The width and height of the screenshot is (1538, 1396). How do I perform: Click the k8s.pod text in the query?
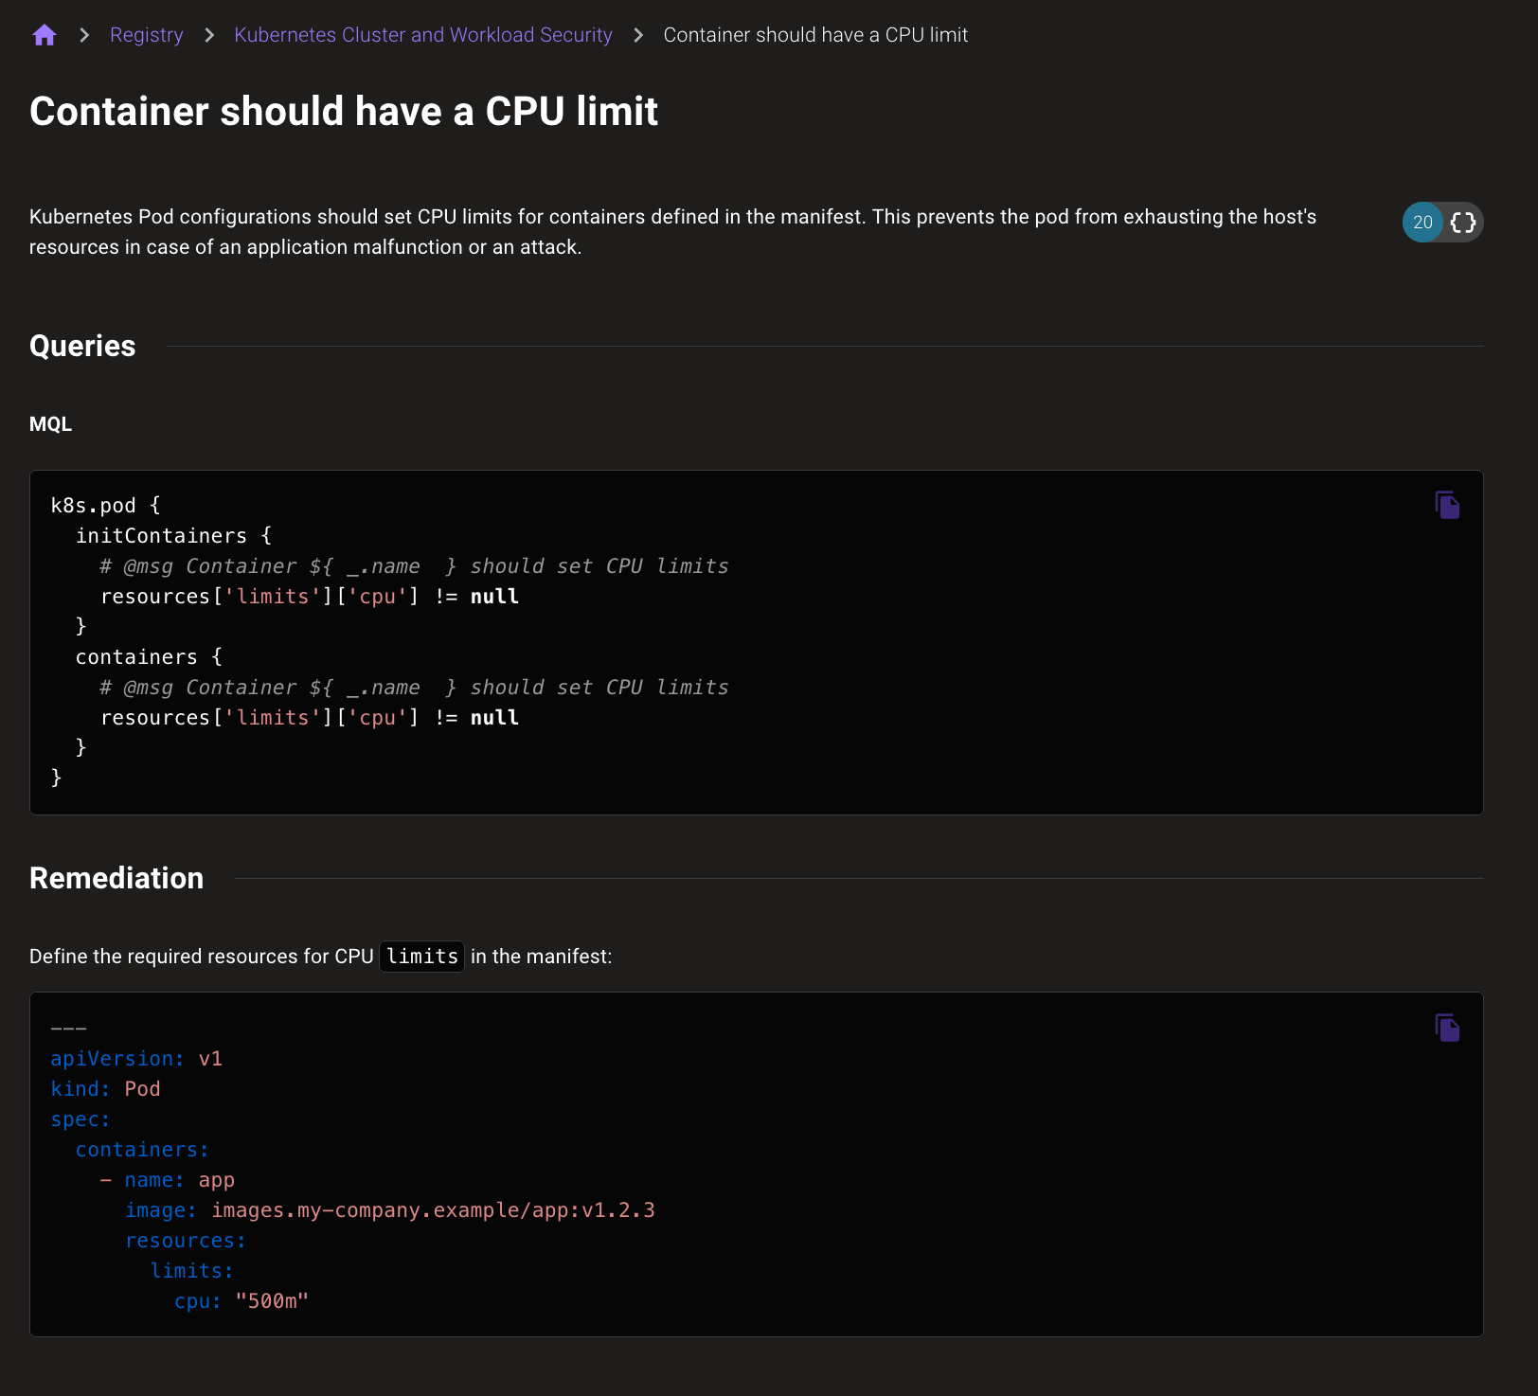[x=94, y=505]
